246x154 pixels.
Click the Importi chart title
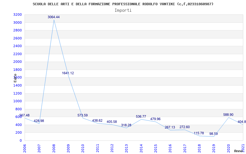[x=123, y=10]
